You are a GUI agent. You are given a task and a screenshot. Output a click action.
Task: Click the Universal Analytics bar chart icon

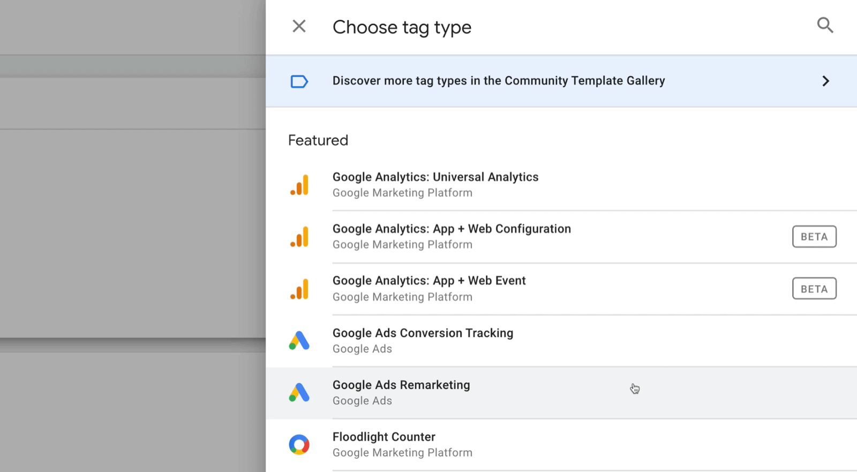(x=299, y=185)
